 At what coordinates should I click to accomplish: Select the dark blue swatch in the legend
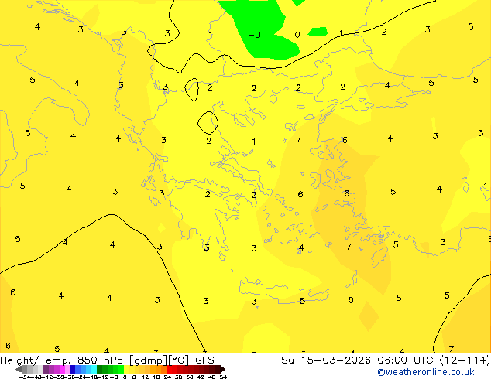pos(73,369)
